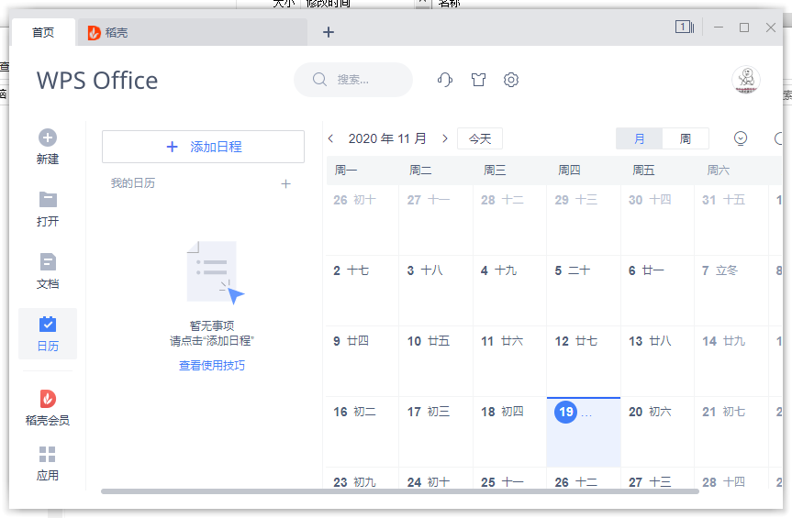The height and width of the screenshot is (518, 792).
Task: Select greyed date 31 十五 in top row
Action: tap(731, 220)
